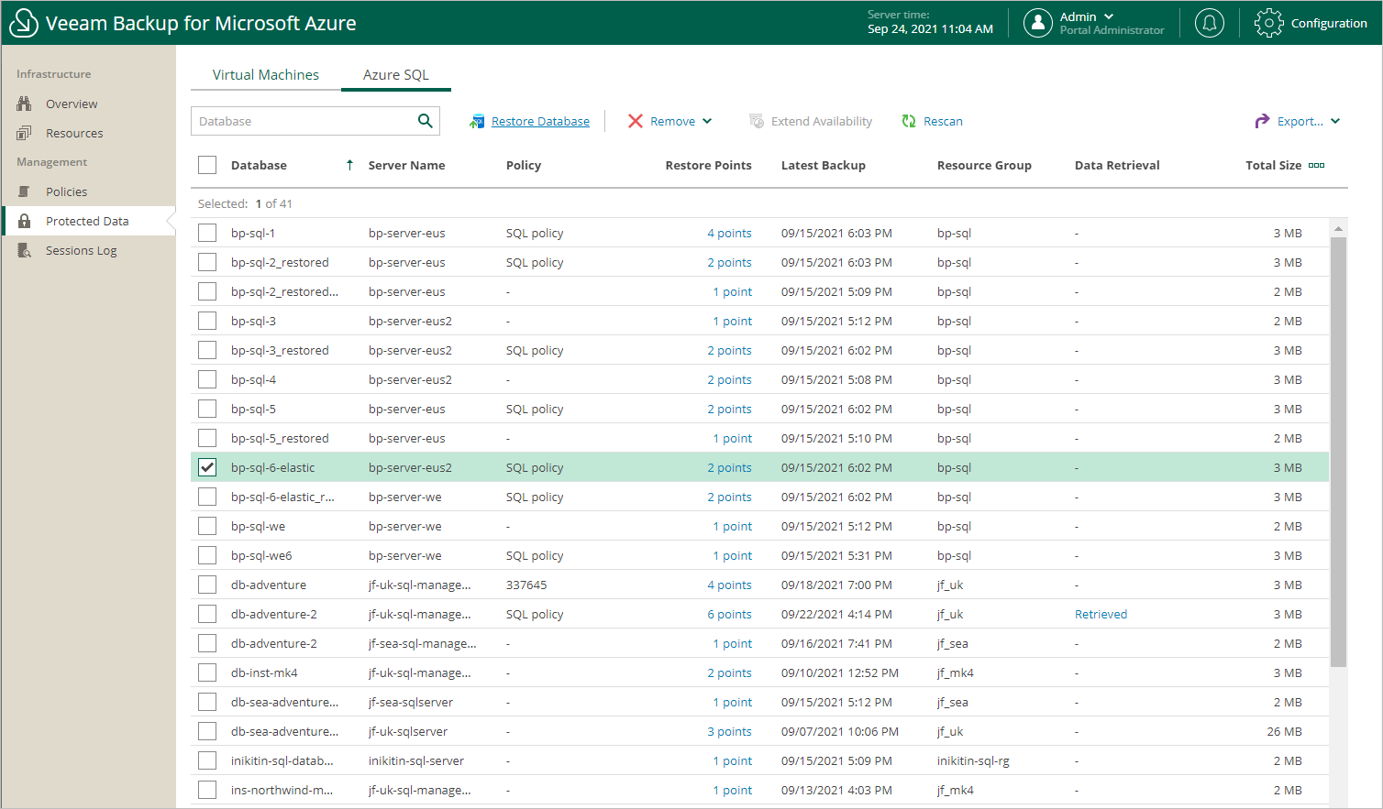Viewport: 1383px width, 809px height.
Task: Select the 26 MB size cell
Action: pos(1284,731)
